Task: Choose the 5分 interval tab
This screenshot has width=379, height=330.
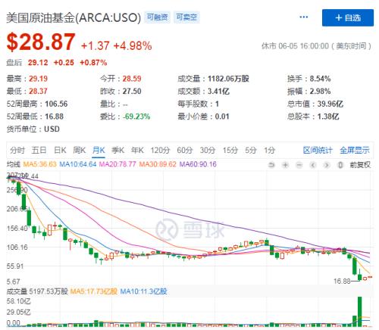Action: (x=251, y=151)
